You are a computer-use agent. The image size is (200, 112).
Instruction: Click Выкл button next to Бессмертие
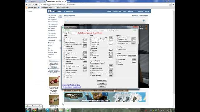[x=85, y=40]
